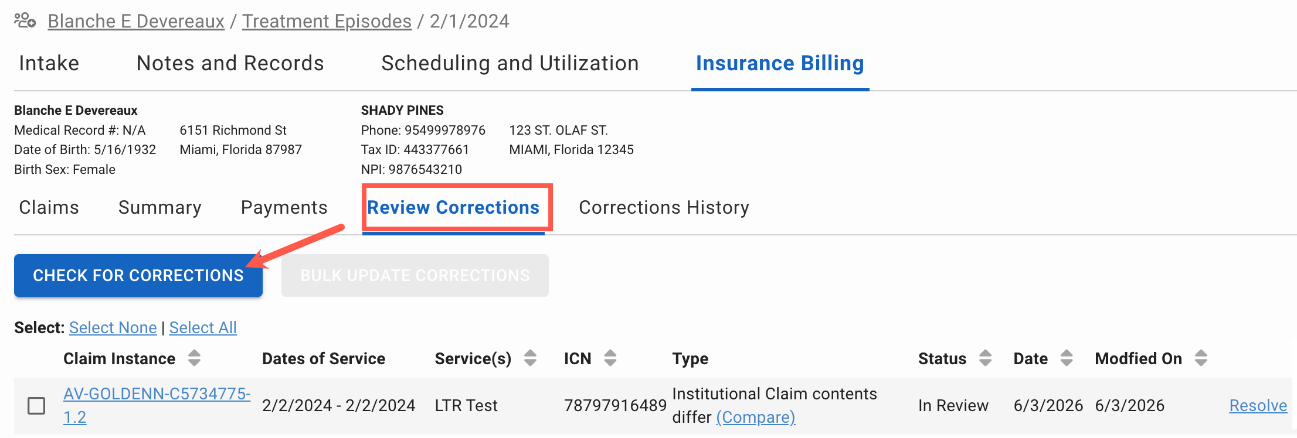Click the Select None link
The height and width of the screenshot is (438, 1297).
click(x=113, y=327)
